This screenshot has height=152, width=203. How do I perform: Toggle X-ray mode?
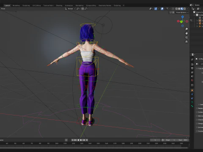173,9
